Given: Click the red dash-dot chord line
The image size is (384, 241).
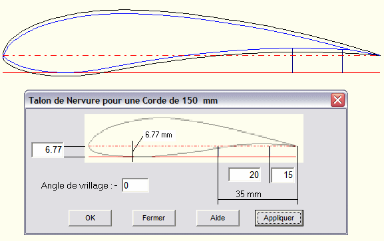Looking at the screenshot, I should [191, 56].
